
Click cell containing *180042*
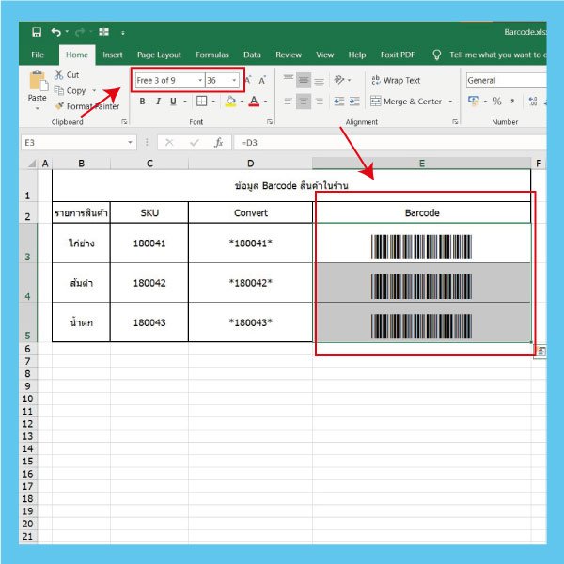pyautogui.click(x=250, y=283)
